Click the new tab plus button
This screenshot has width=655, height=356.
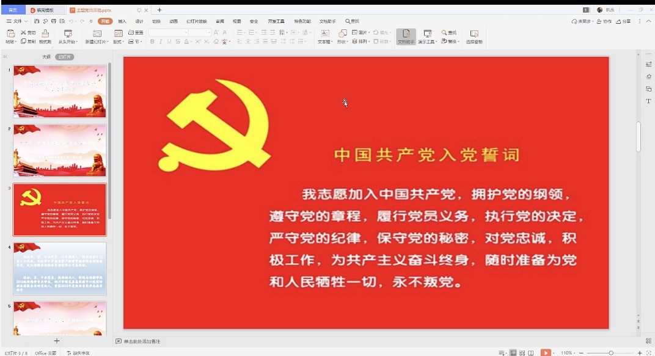point(159,10)
